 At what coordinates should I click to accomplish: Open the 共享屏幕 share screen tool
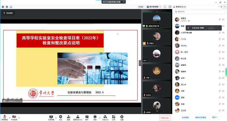(51, 118)
